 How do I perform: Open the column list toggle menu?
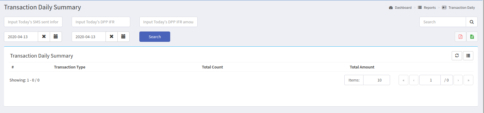[468, 56]
